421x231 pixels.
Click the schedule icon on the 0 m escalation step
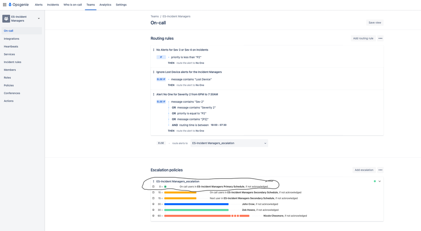click(153, 187)
